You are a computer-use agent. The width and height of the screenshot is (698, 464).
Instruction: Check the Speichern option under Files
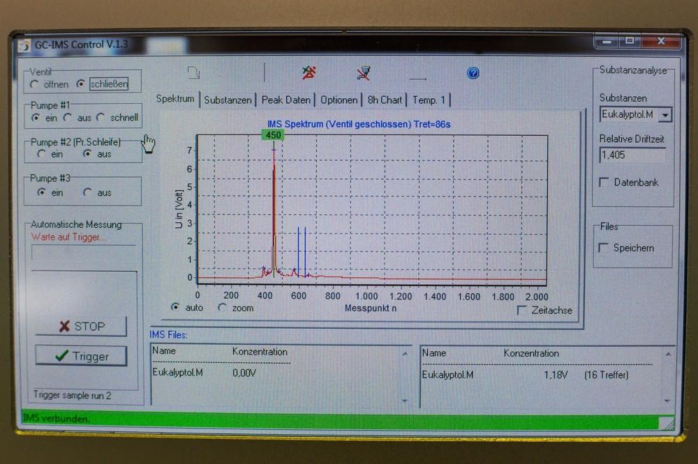click(x=604, y=248)
